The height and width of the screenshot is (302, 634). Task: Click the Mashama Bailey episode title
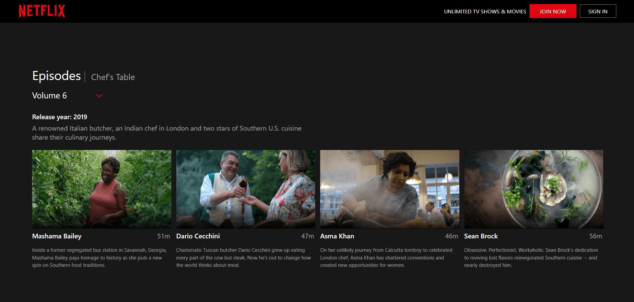click(x=57, y=236)
